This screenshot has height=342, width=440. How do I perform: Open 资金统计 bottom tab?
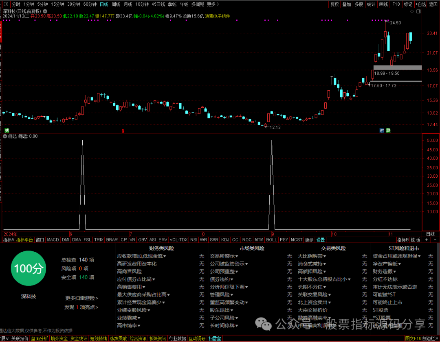click(x=79, y=339)
